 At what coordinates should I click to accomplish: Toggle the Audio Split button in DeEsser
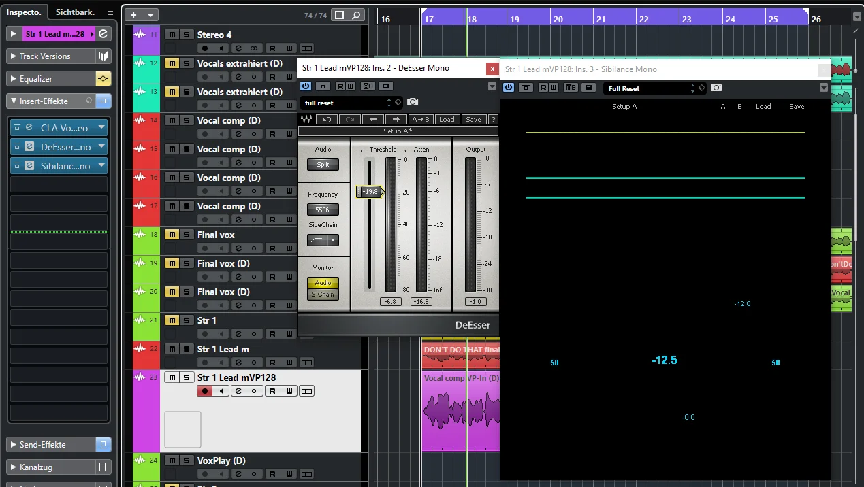pyautogui.click(x=323, y=164)
